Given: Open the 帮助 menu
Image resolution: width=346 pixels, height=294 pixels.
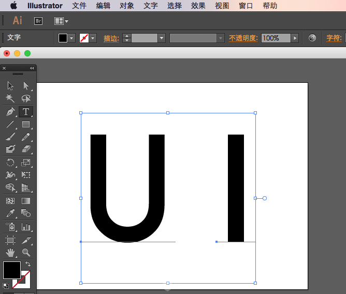Looking at the screenshot, I should click(270, 6).
